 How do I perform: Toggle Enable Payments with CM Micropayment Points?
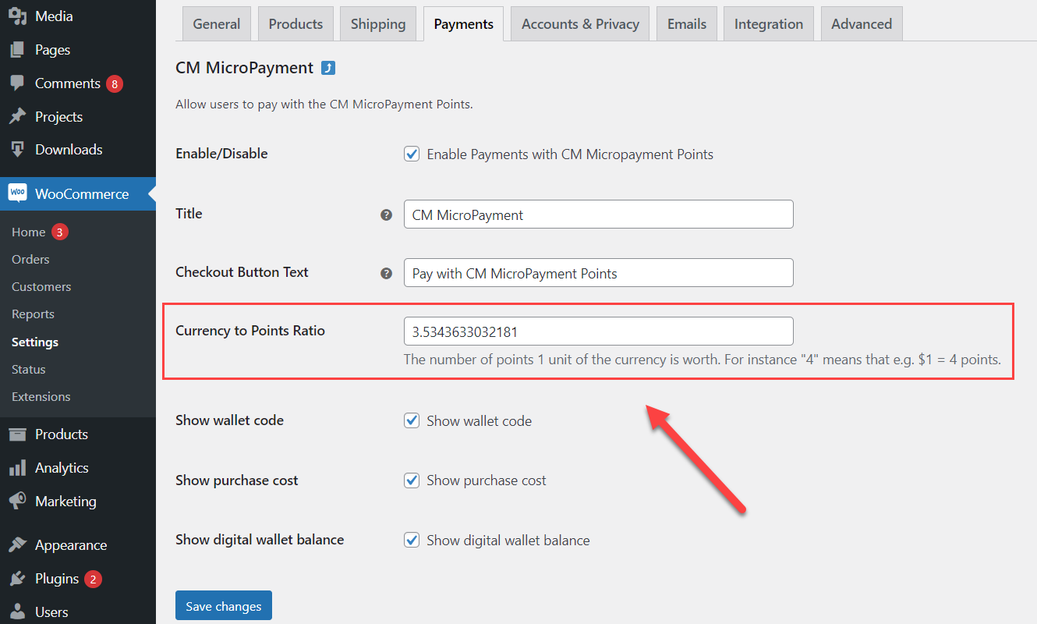412,154
